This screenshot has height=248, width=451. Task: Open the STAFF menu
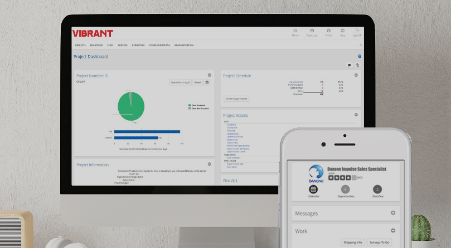110,46
